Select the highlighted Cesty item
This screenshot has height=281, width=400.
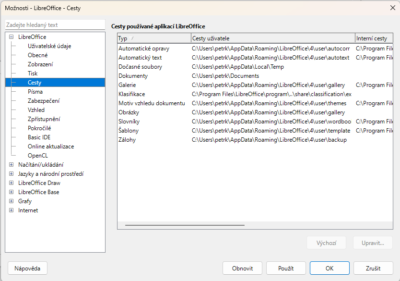coord(55,83)
